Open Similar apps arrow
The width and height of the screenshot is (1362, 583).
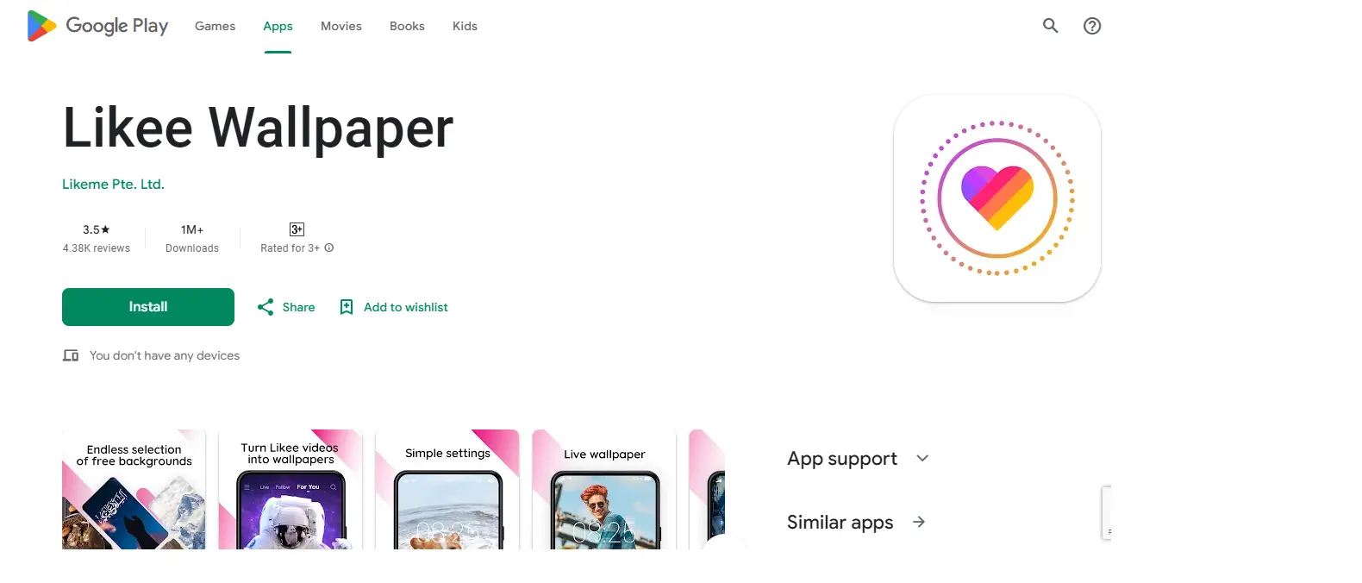[x=919, y=522]
